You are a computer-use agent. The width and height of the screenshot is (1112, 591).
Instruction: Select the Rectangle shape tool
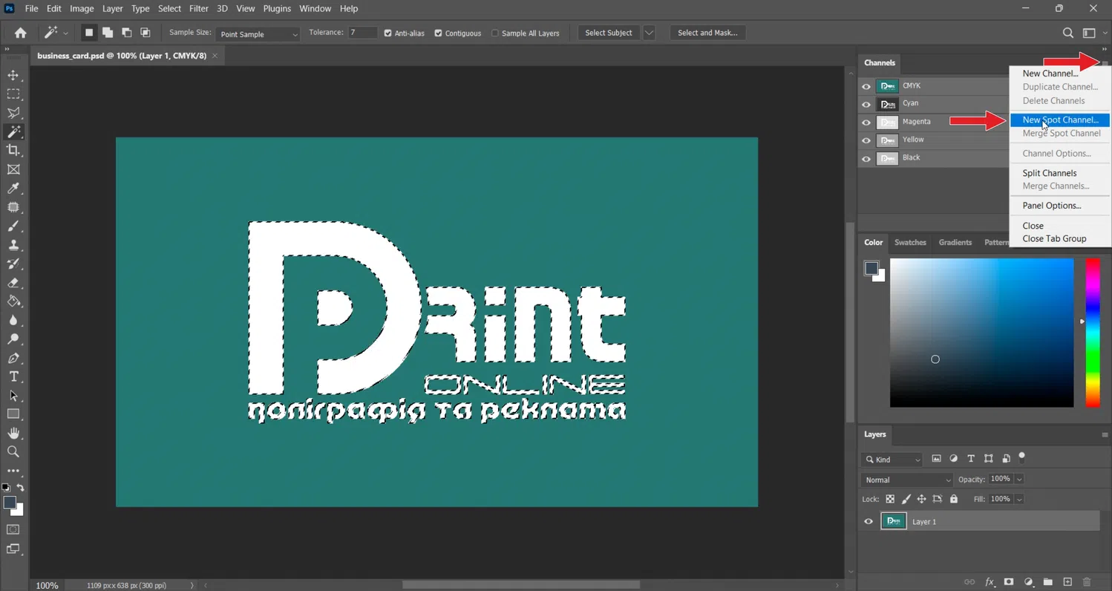(13, 414)
